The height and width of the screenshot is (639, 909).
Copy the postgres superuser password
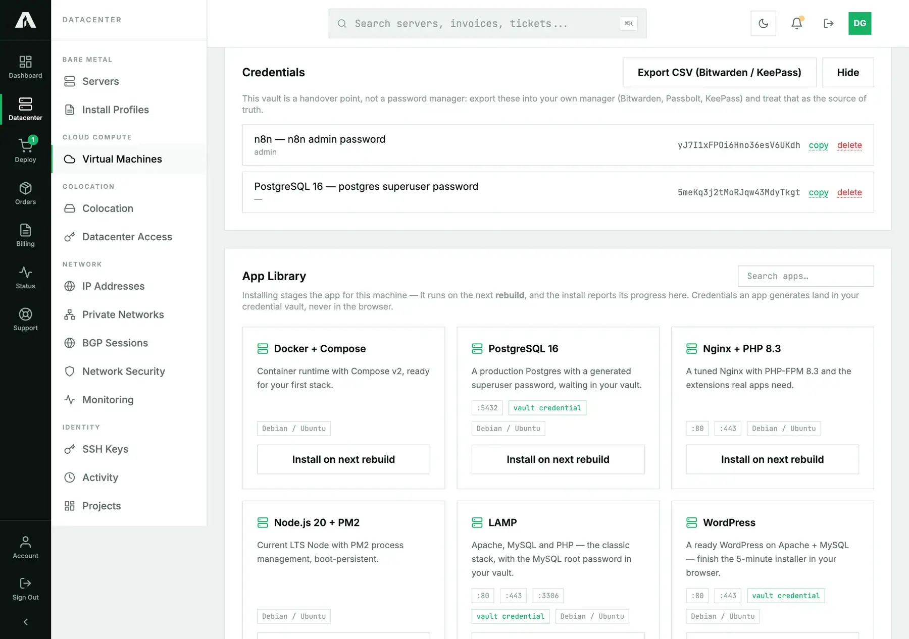(x=819, y=192)
